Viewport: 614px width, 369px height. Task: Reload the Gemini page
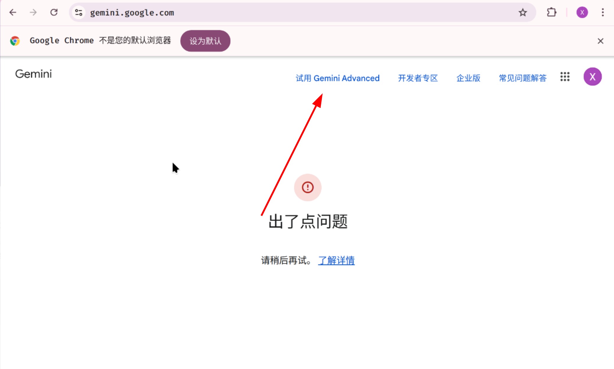click(x=54, y=12)
